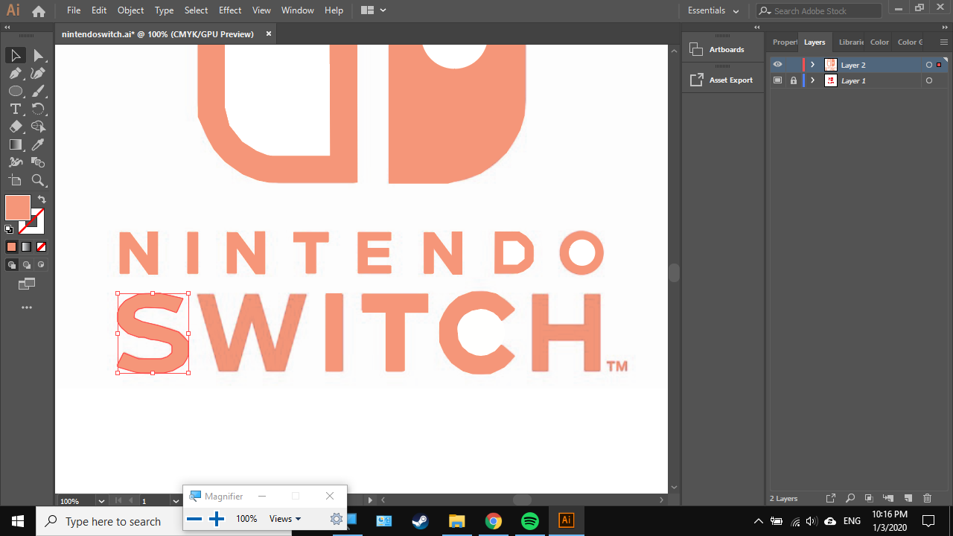Click Layer 1 target circle
Image resolution: width=953 pixels, height=536 pixels.
click(x=928, y=80)
